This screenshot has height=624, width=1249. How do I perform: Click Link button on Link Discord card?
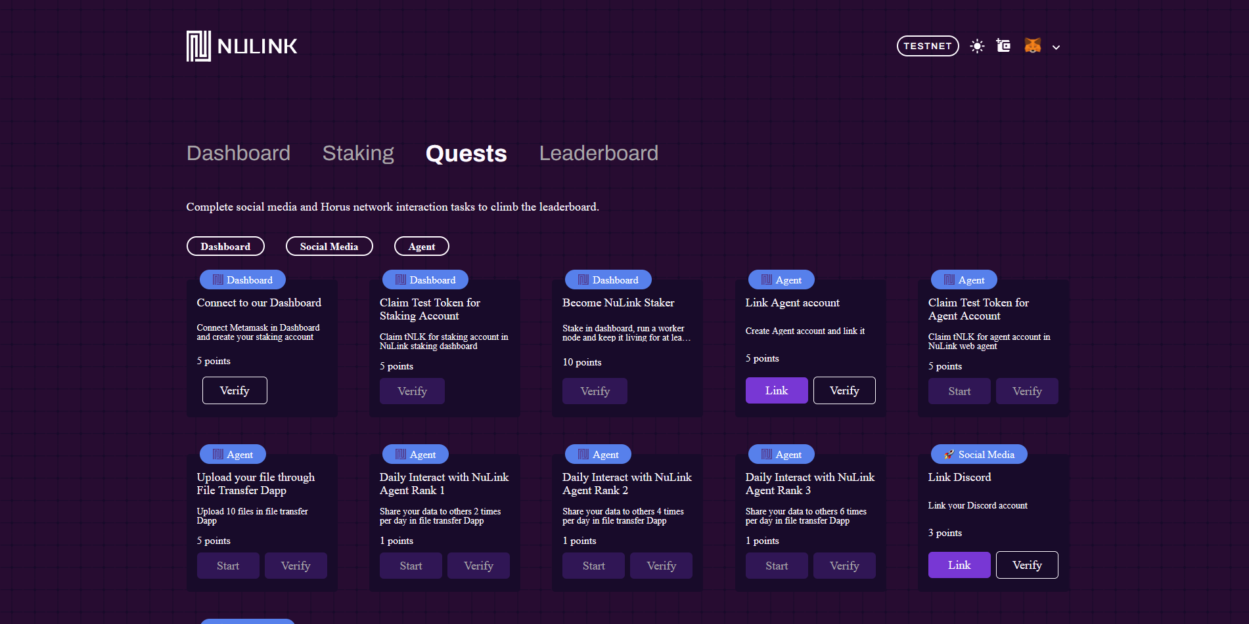[959, 565]
